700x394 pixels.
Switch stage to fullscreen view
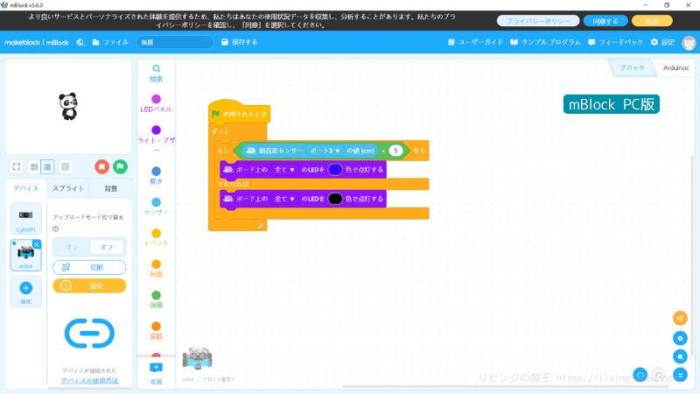point(17,166)
